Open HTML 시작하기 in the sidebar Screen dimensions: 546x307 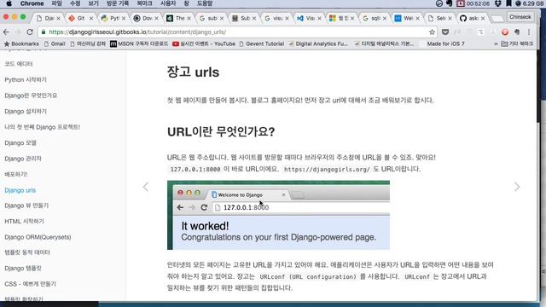point(24,222)
